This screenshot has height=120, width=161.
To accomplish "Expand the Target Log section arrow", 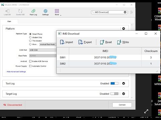I will pos(123,94).
